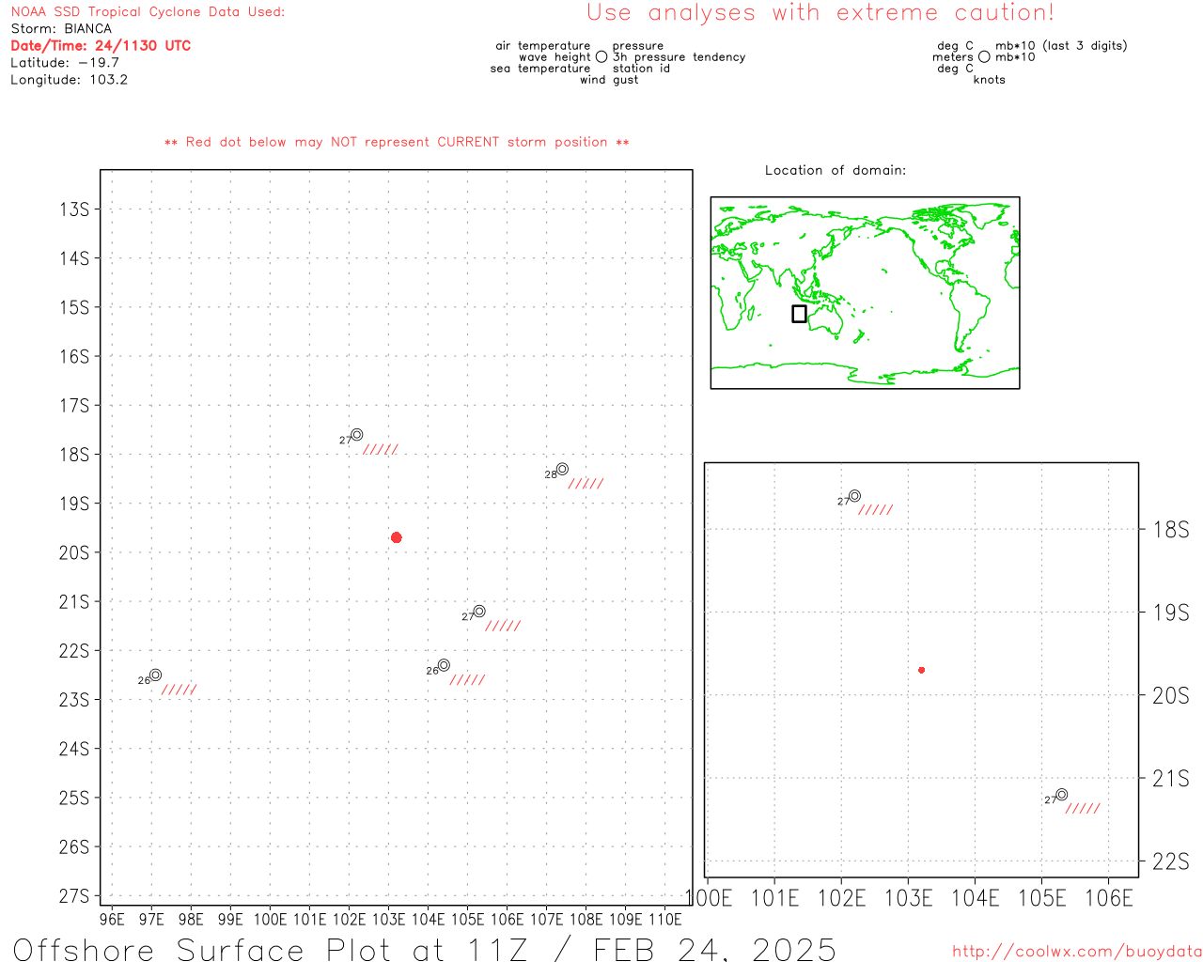The width and height of the screenshot is (1203, 962).
Task: Click the '103E' label on main map axis
Action: tap(388, 919)
